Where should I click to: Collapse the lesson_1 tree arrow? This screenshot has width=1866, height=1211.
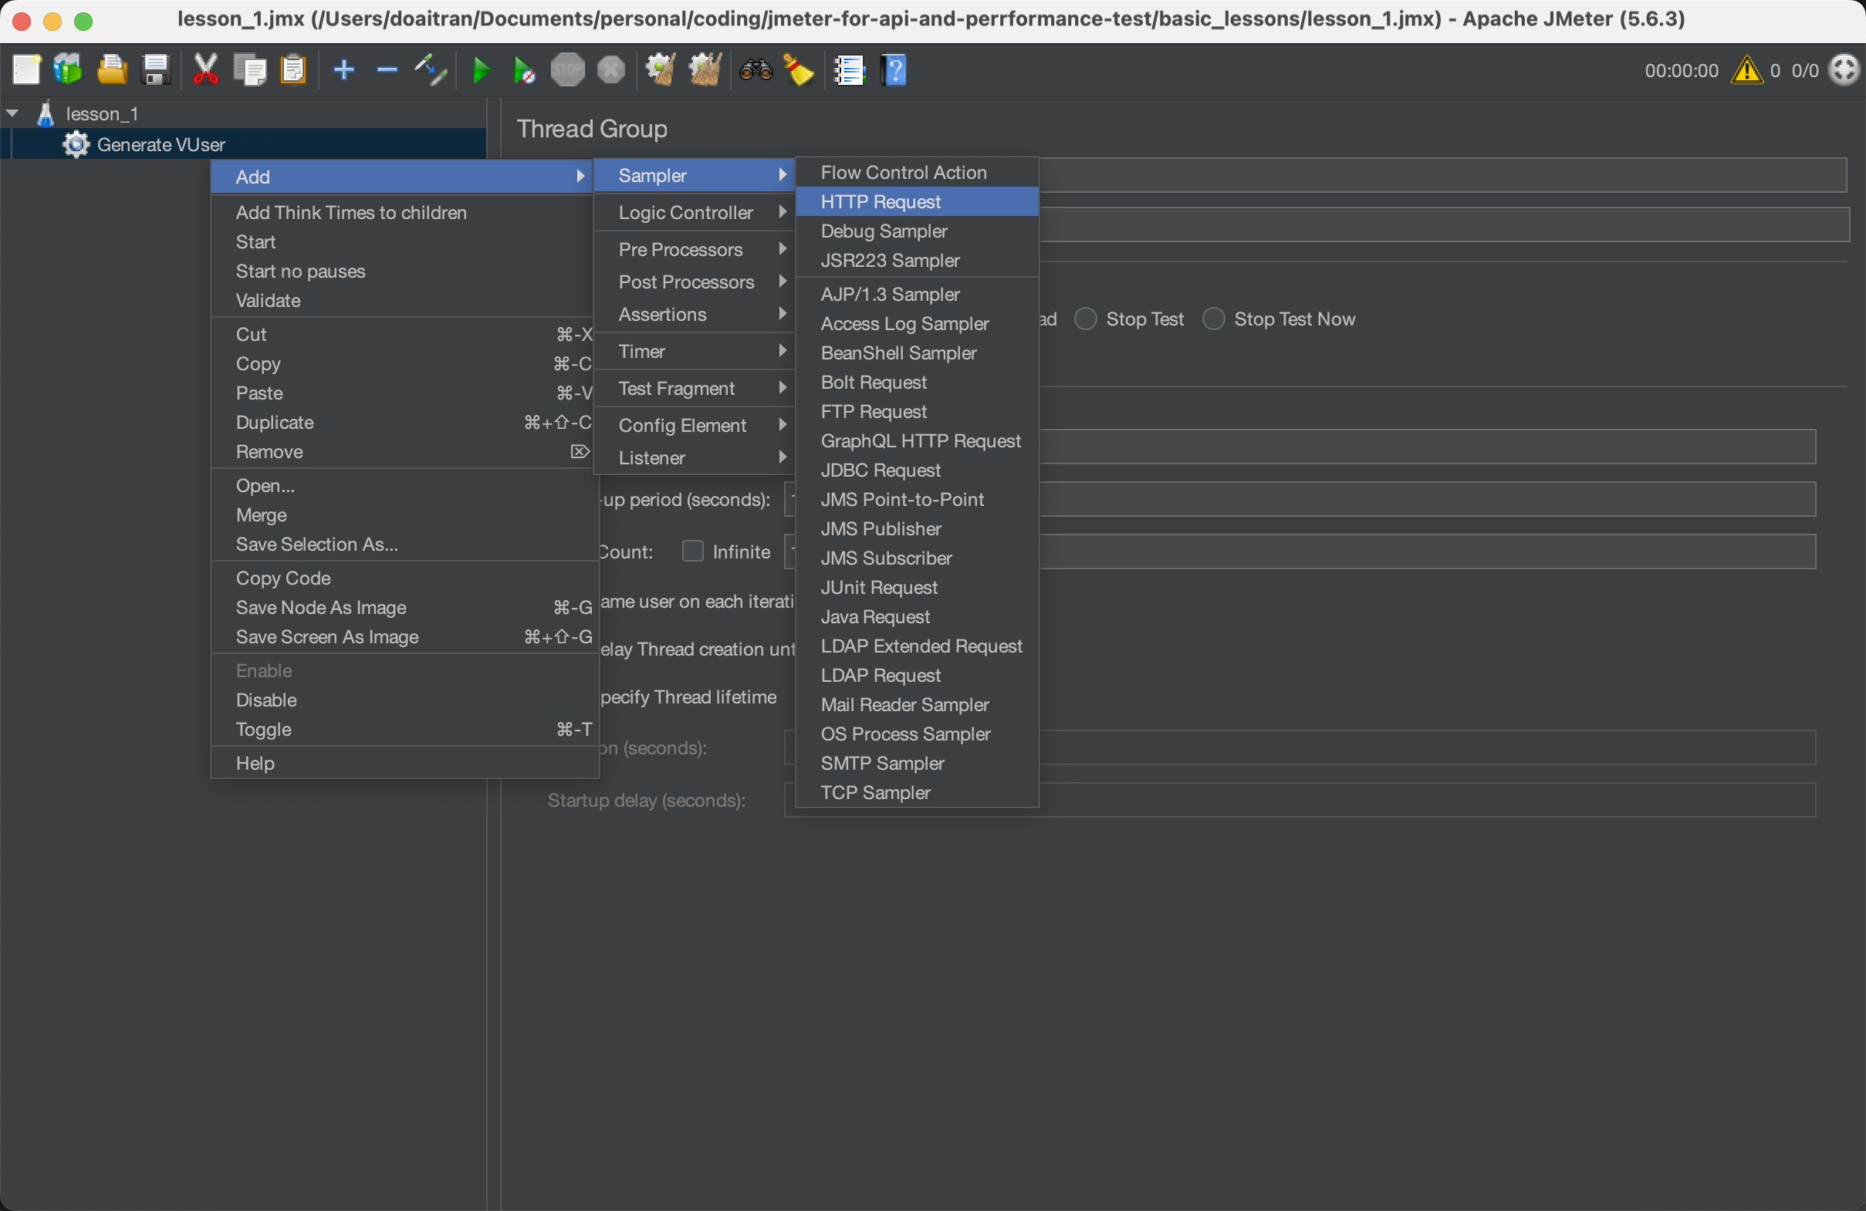[x=12, y=113]
